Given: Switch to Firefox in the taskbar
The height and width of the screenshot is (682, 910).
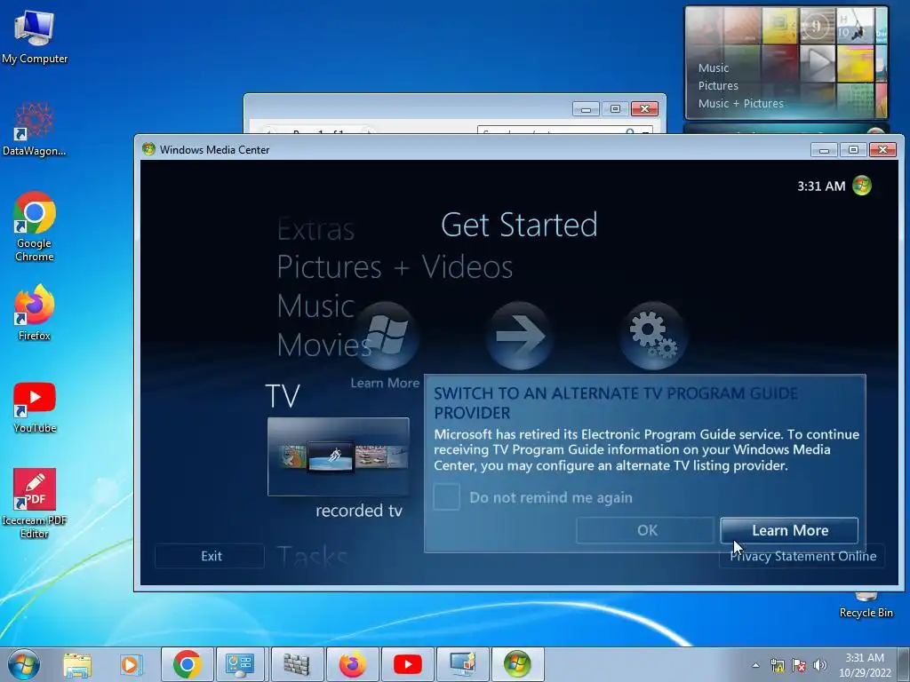Looking at the screenshot, I should tap(352, 664).
